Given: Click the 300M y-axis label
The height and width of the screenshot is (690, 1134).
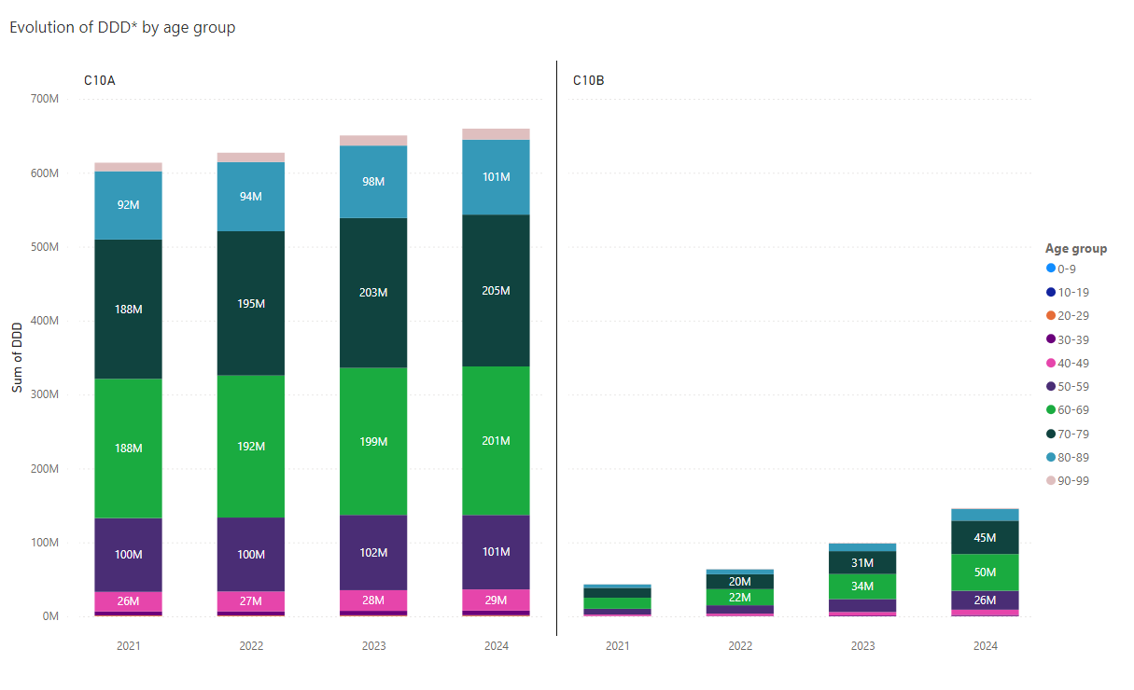Looking at the screenshot, I should click(45, 394).
